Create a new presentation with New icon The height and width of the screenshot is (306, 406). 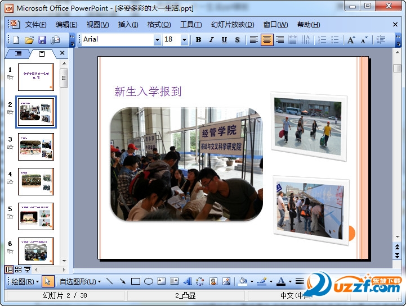tap(16, 40)
